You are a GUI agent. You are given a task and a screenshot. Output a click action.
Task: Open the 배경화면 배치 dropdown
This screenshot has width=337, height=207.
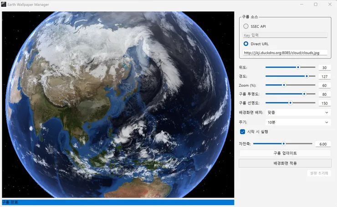(x=298, y=113)
